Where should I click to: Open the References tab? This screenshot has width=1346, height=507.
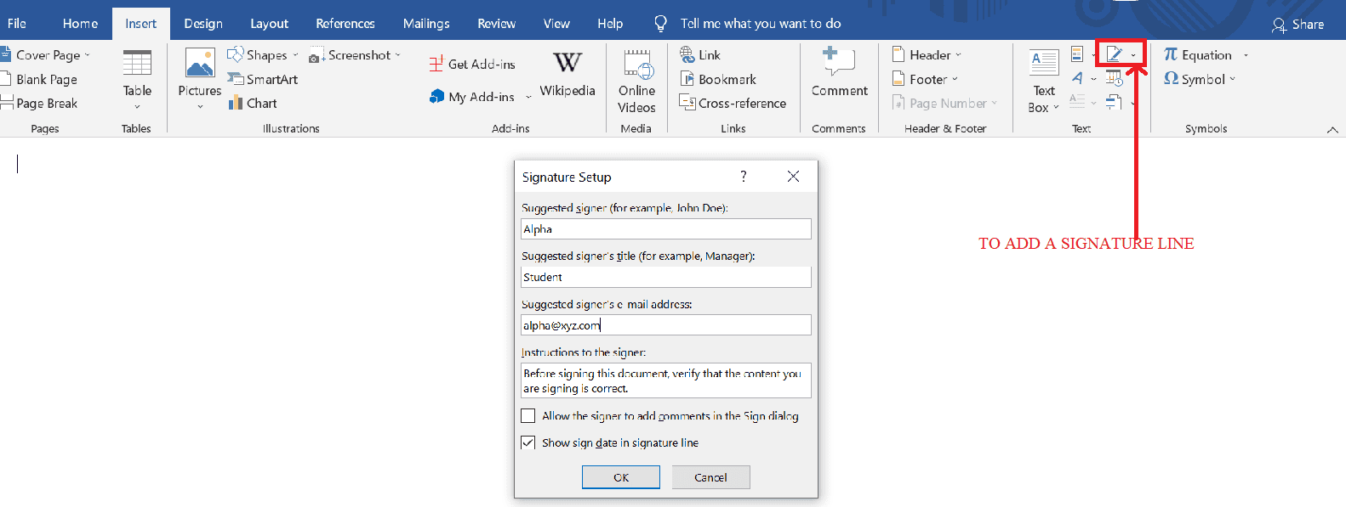pyautogui.click(x=345, y=24)
